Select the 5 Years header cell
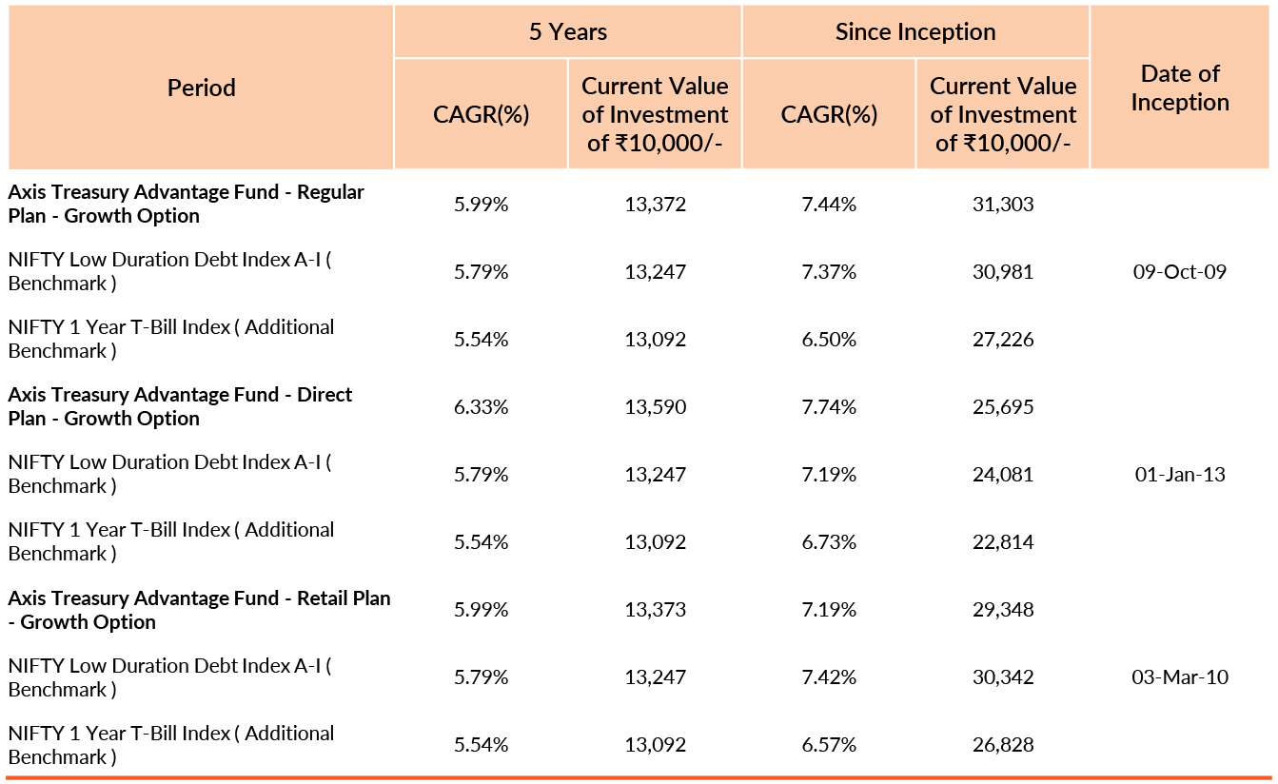The height and width of the screenshot is (784, 1278). click(568, 31)
